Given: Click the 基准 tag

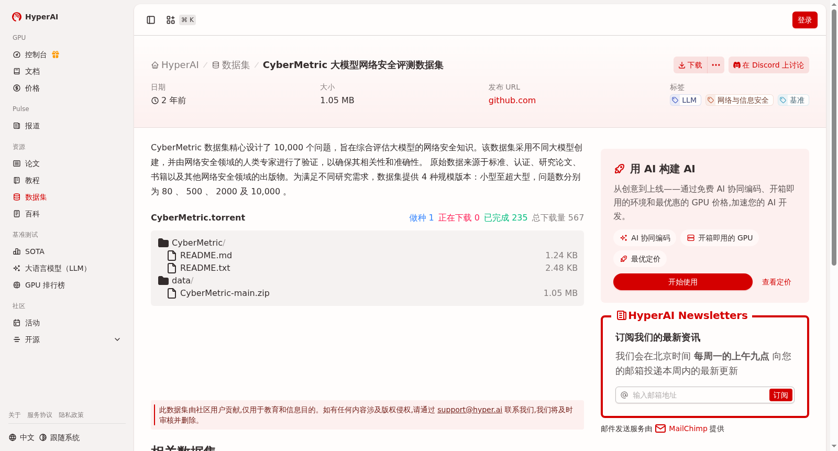Looking at the screenshot, I should coord(793,100).
